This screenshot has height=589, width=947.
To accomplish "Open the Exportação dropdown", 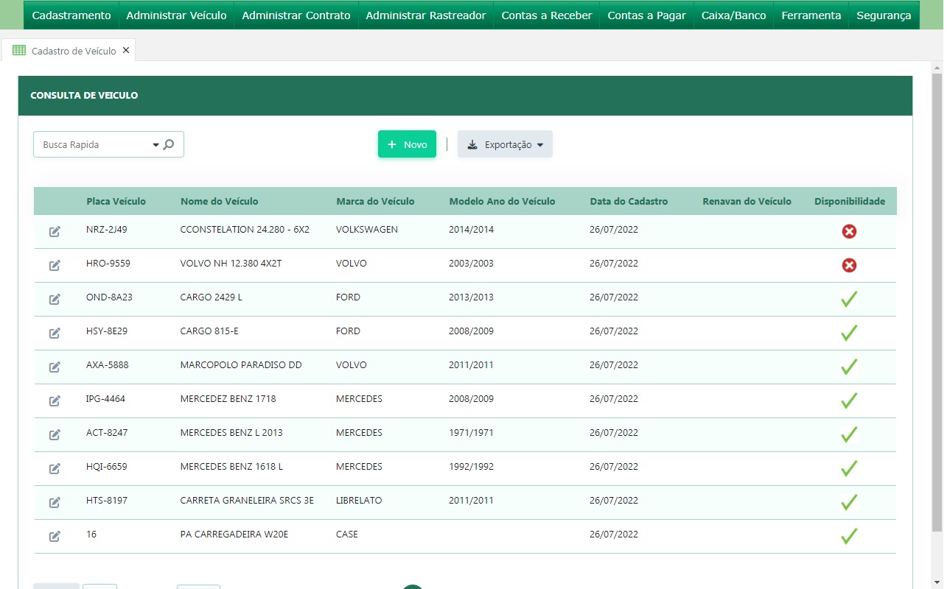I will 505,145.
